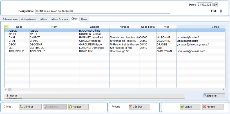Open the calendar picker next to the date
This screenshot has height=114, width=230.
click(214, 5)
